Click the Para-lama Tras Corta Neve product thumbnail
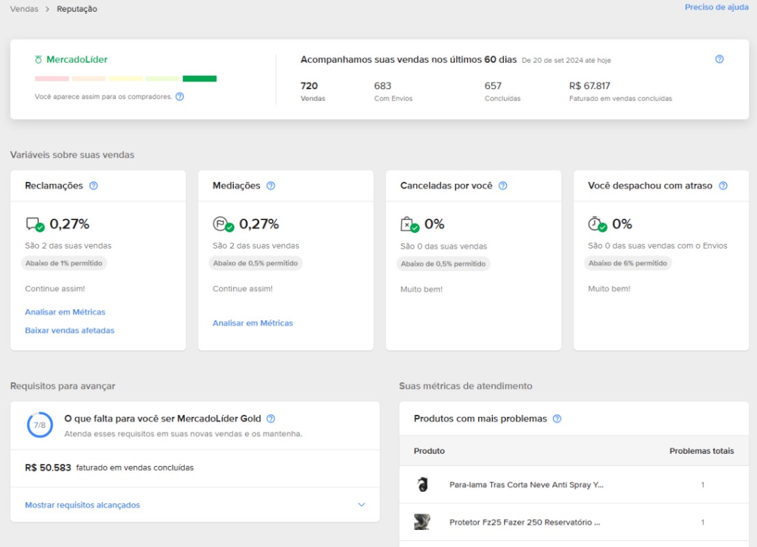 pyautogui.click(x=422, y=484)
